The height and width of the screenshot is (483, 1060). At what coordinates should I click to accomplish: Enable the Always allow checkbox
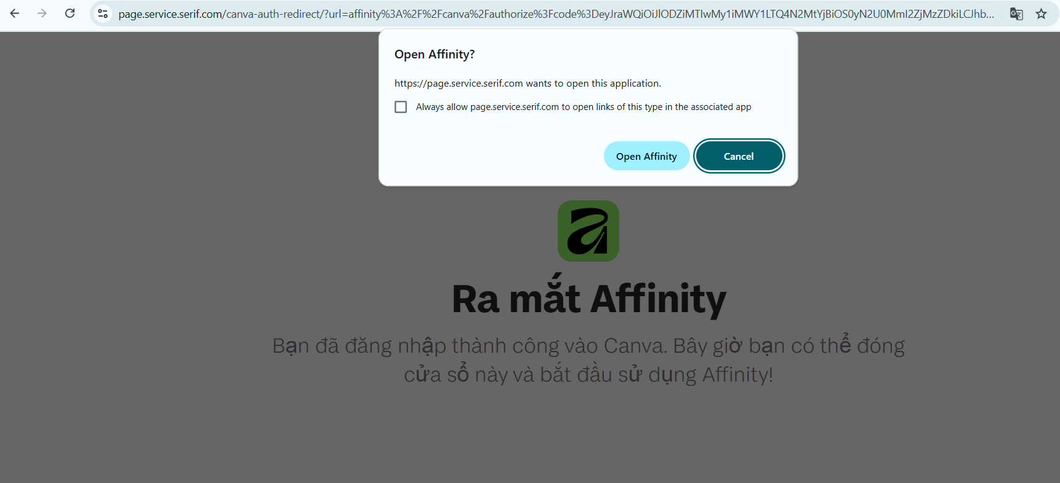pyautogui.click(x=401, y=107)
